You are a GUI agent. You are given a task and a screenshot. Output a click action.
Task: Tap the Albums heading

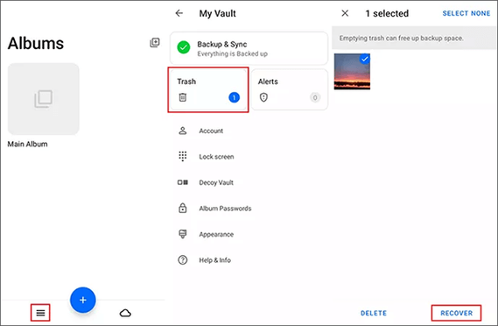point(36,43)
